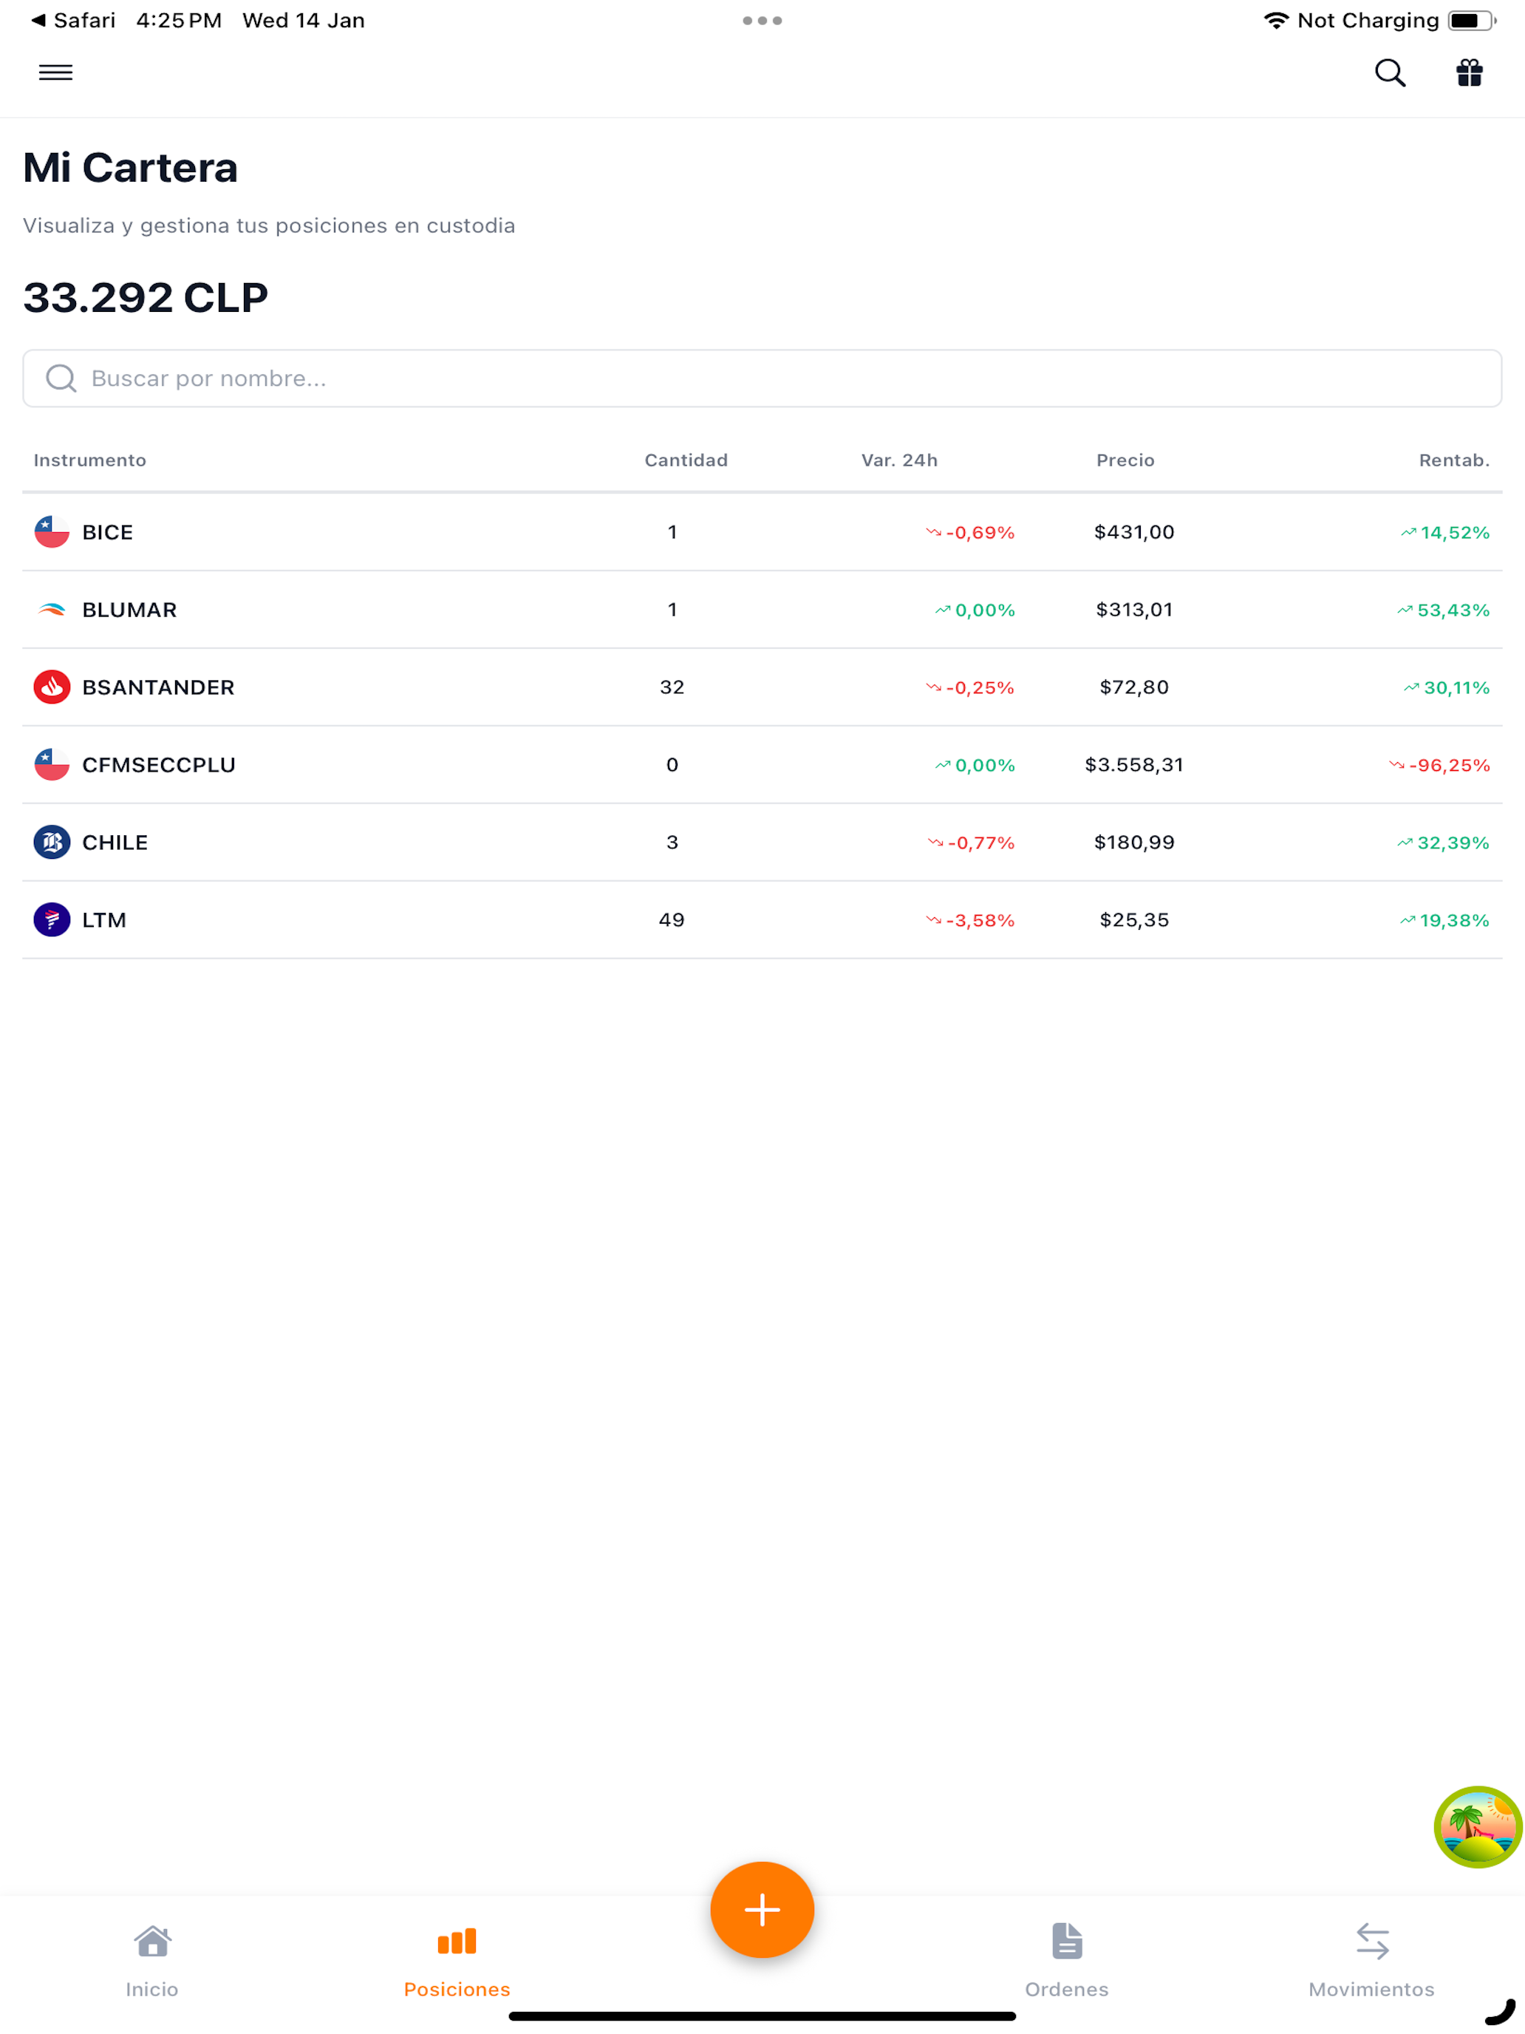Screen dimensions: 1525x2034
Task: Open the hamburger menu
Action: click(55, 72)
